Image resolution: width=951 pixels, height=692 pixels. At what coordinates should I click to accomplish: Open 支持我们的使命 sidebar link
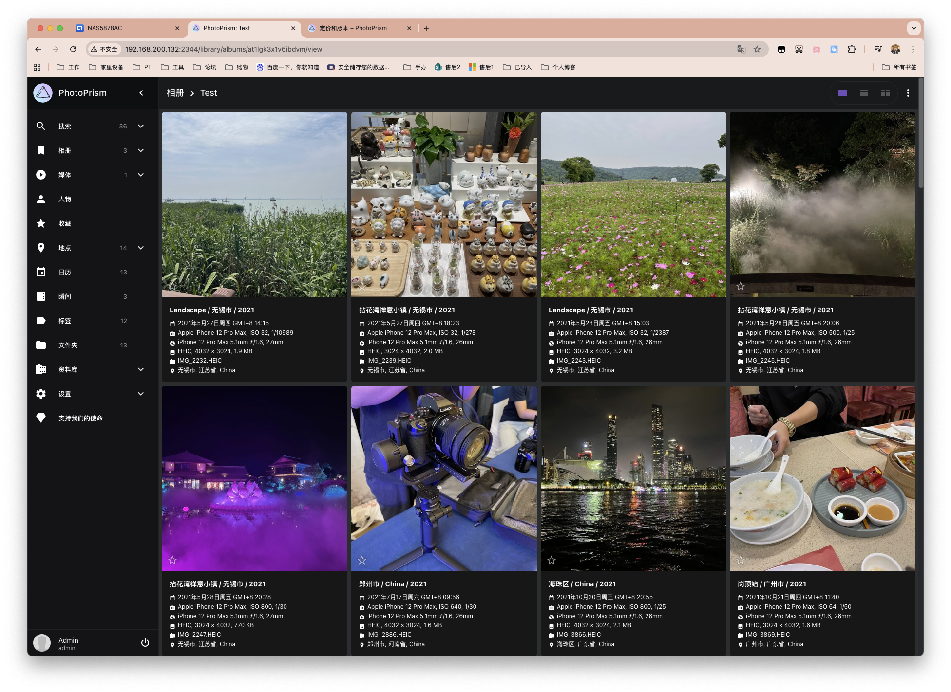pyautogui.click(x=80, y=418)
